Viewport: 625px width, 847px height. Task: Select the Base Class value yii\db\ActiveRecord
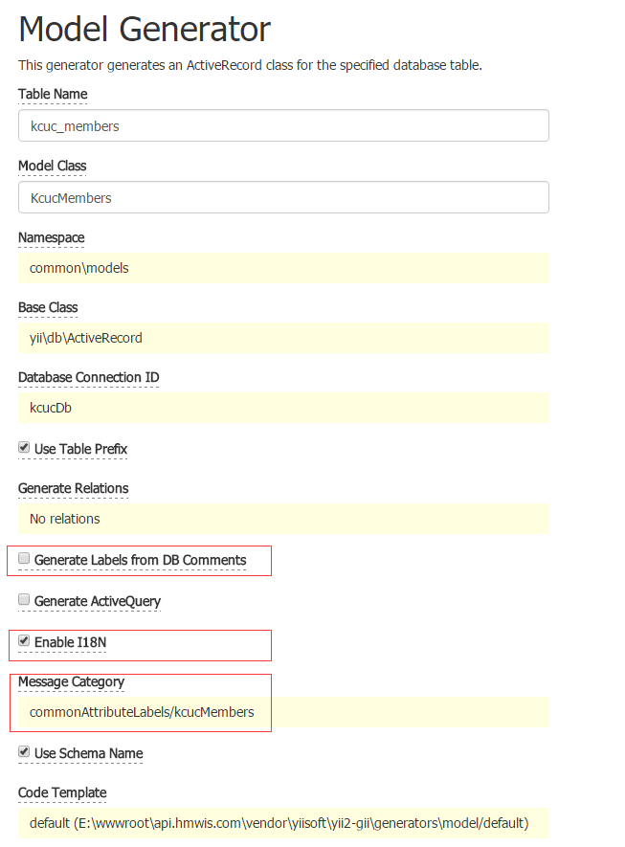pos(283,338)
